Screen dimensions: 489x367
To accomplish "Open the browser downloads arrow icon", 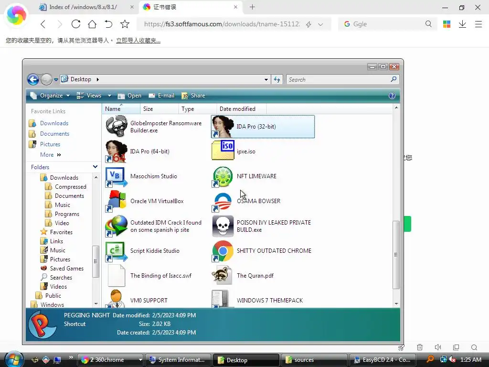I will click(462, 24).
